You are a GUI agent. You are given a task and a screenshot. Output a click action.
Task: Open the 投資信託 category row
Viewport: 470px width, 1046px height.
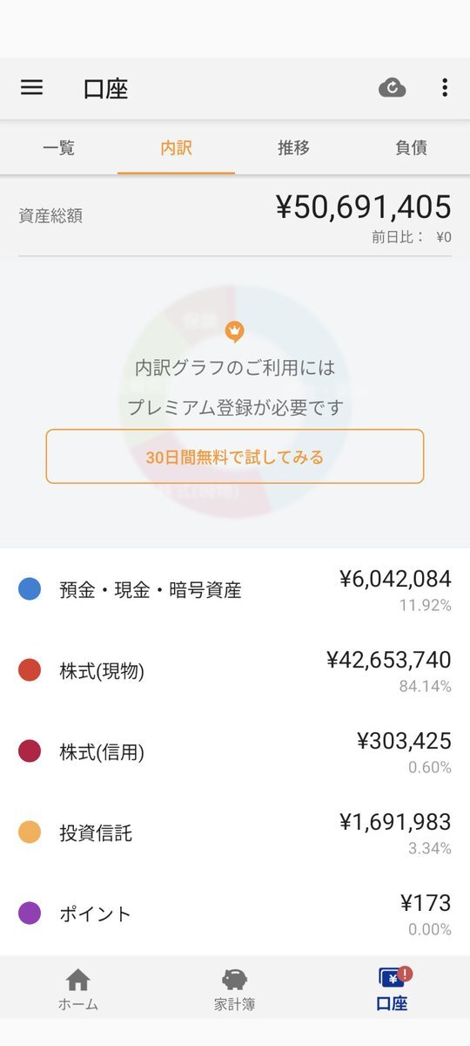coord(235,833)
